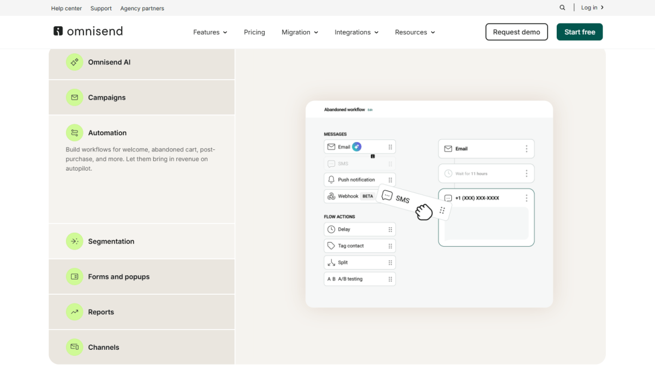Click the Start free button
This screenshot has width=655, height=370.
(x=580, y=32)
